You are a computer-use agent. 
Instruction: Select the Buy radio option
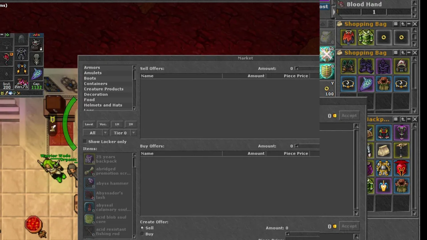click(142, 234)
